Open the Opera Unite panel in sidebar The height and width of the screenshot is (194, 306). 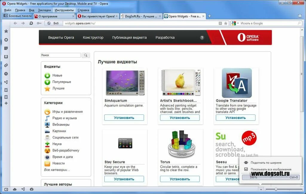(x=6, y=82)
